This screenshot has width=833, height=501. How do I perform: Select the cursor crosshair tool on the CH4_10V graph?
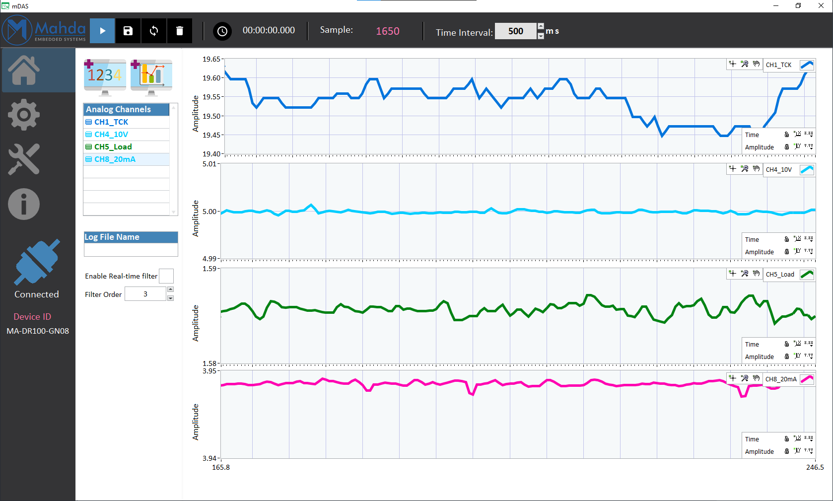point(733,169)
